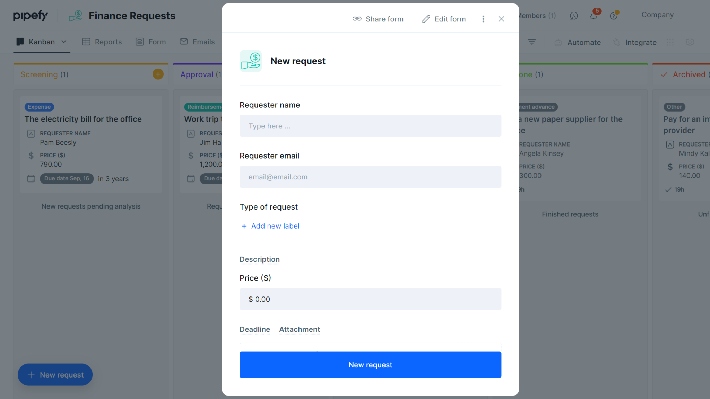Click the activity history clock icon

click(x=574, y=16)
